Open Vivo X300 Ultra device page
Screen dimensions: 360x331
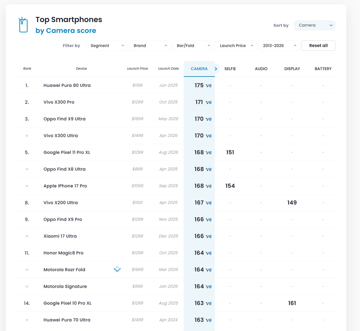click(x=61, y=136)
